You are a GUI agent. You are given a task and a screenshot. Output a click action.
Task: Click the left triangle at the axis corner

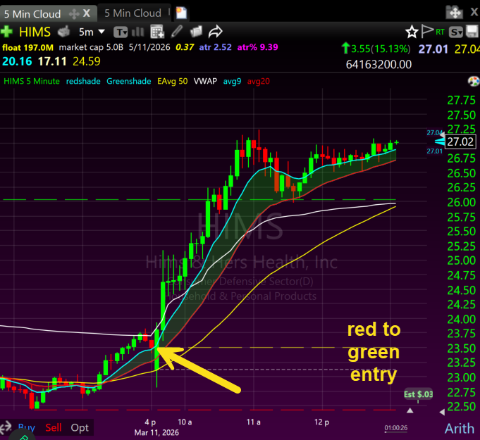point(442,412)
